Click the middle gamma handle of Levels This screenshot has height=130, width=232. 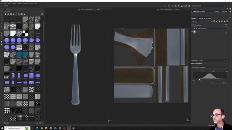(x=213, y=71)
